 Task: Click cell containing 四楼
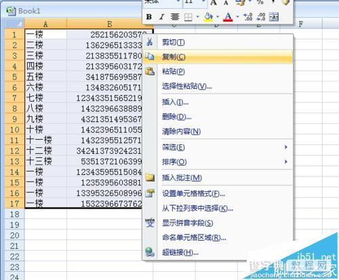(45, 66)
